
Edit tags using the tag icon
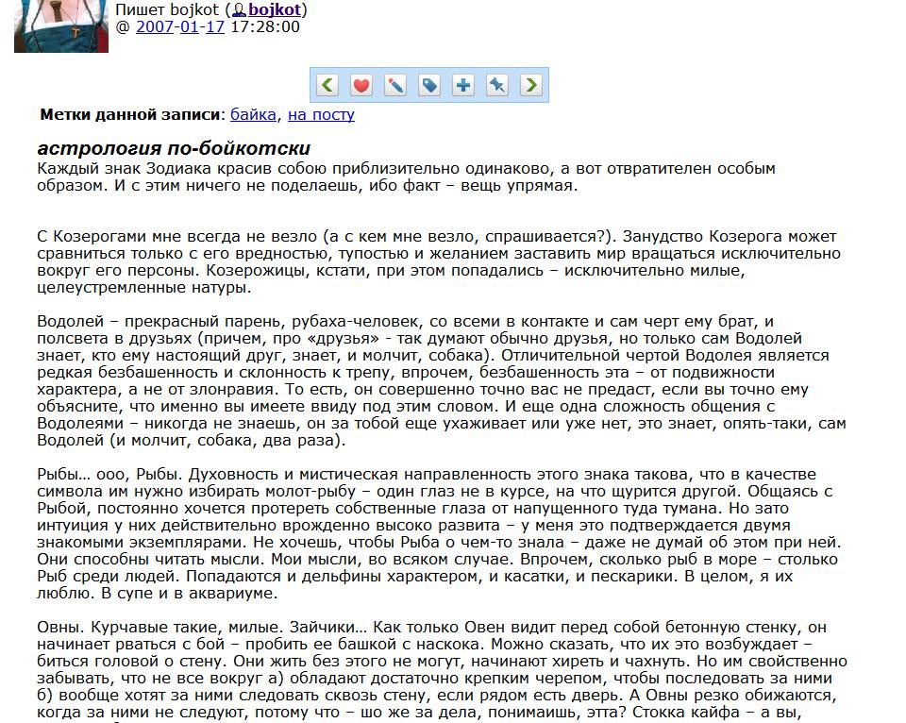[x=429, y=85]
